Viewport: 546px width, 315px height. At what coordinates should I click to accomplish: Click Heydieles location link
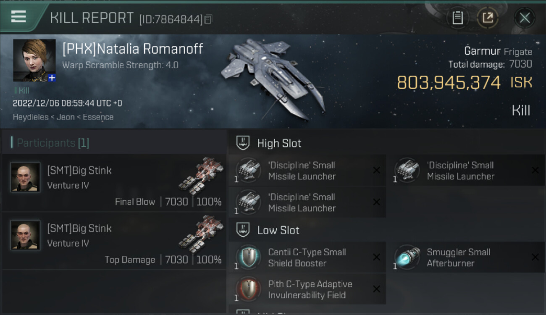[30, 117]
